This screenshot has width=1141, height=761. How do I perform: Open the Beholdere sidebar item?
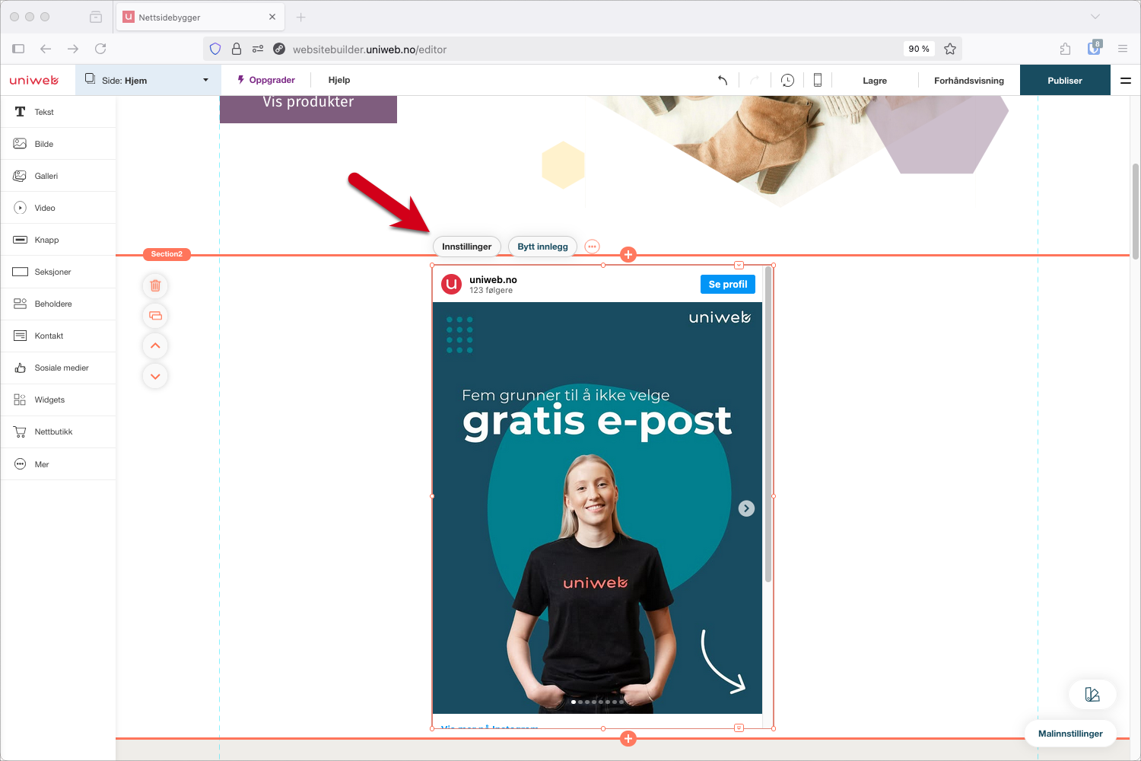[58, 304]
